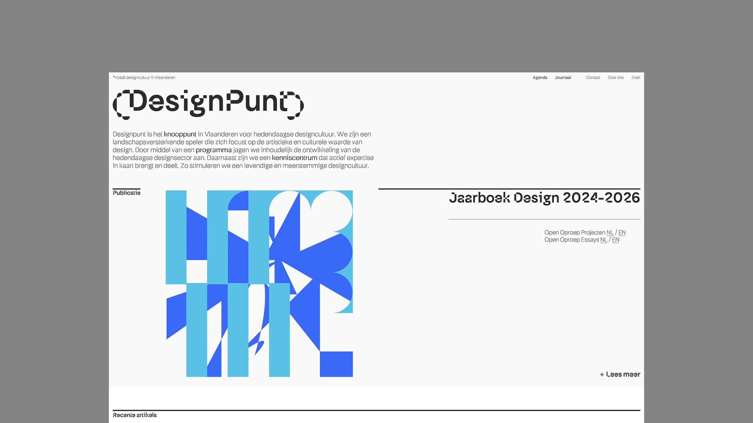Go to the Journaal page
The width and height of the screenshot is (753, 423).
[563, 78]
